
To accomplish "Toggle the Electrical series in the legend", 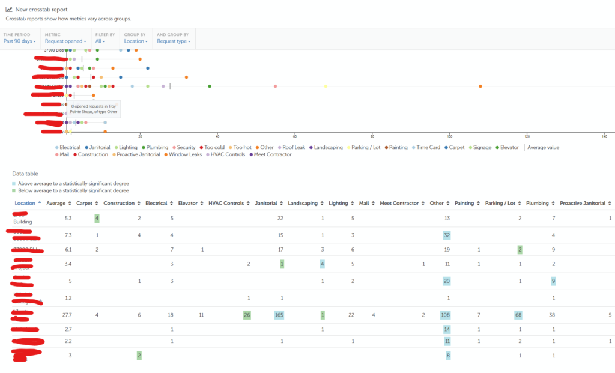I will pos(68,148).
